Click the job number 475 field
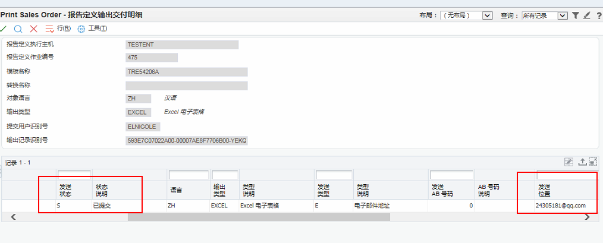 [x=152, y=58]
